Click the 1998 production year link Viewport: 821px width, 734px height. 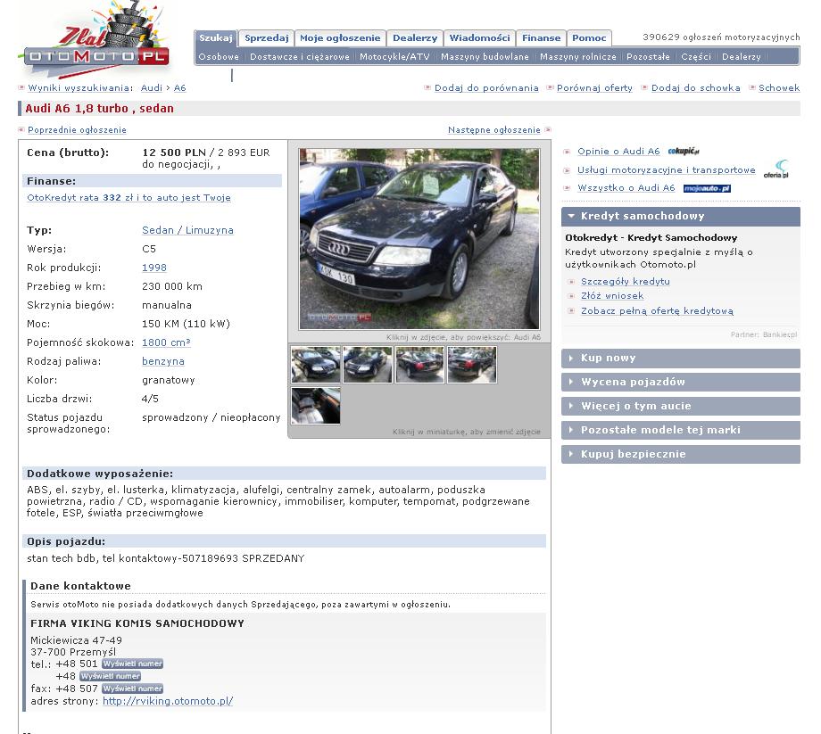153,268
